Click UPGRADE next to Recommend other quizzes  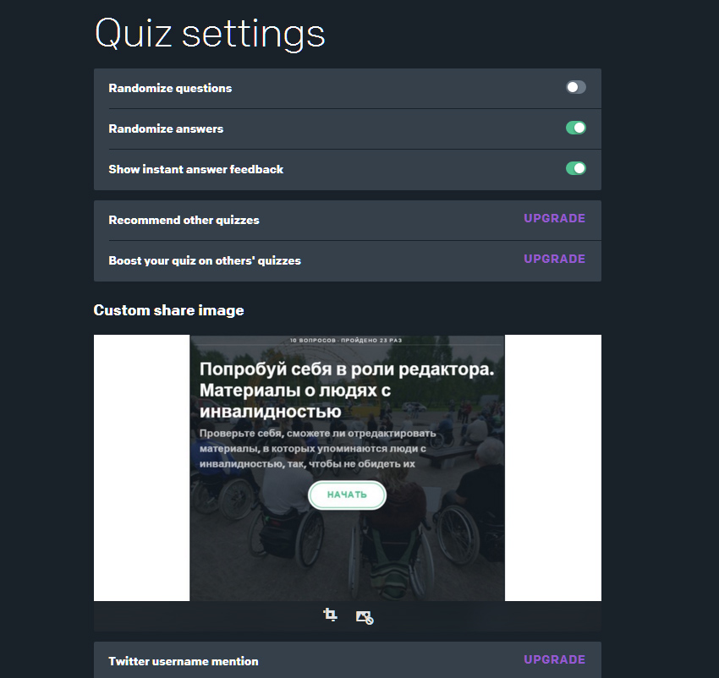(554, 218)
